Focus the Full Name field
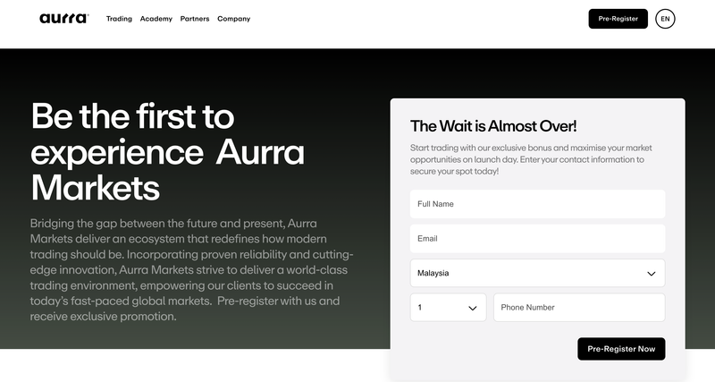This screenshot has width=715, height=382. tap(537, 204)
